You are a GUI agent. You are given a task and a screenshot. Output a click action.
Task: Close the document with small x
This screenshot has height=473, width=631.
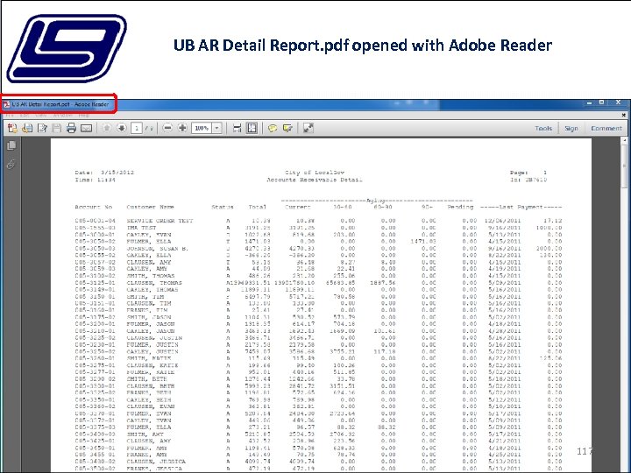pyautogui.click(x=624, y=115)
